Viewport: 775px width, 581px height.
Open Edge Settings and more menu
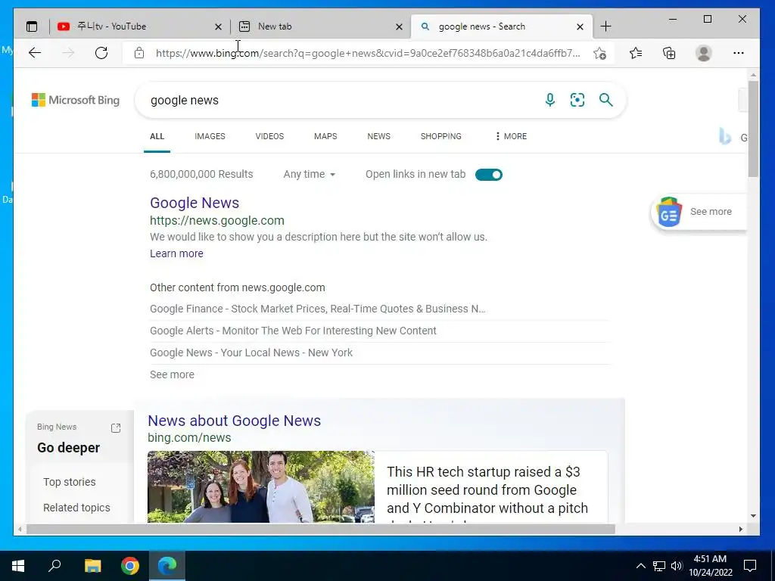click(x=739, y=53)
